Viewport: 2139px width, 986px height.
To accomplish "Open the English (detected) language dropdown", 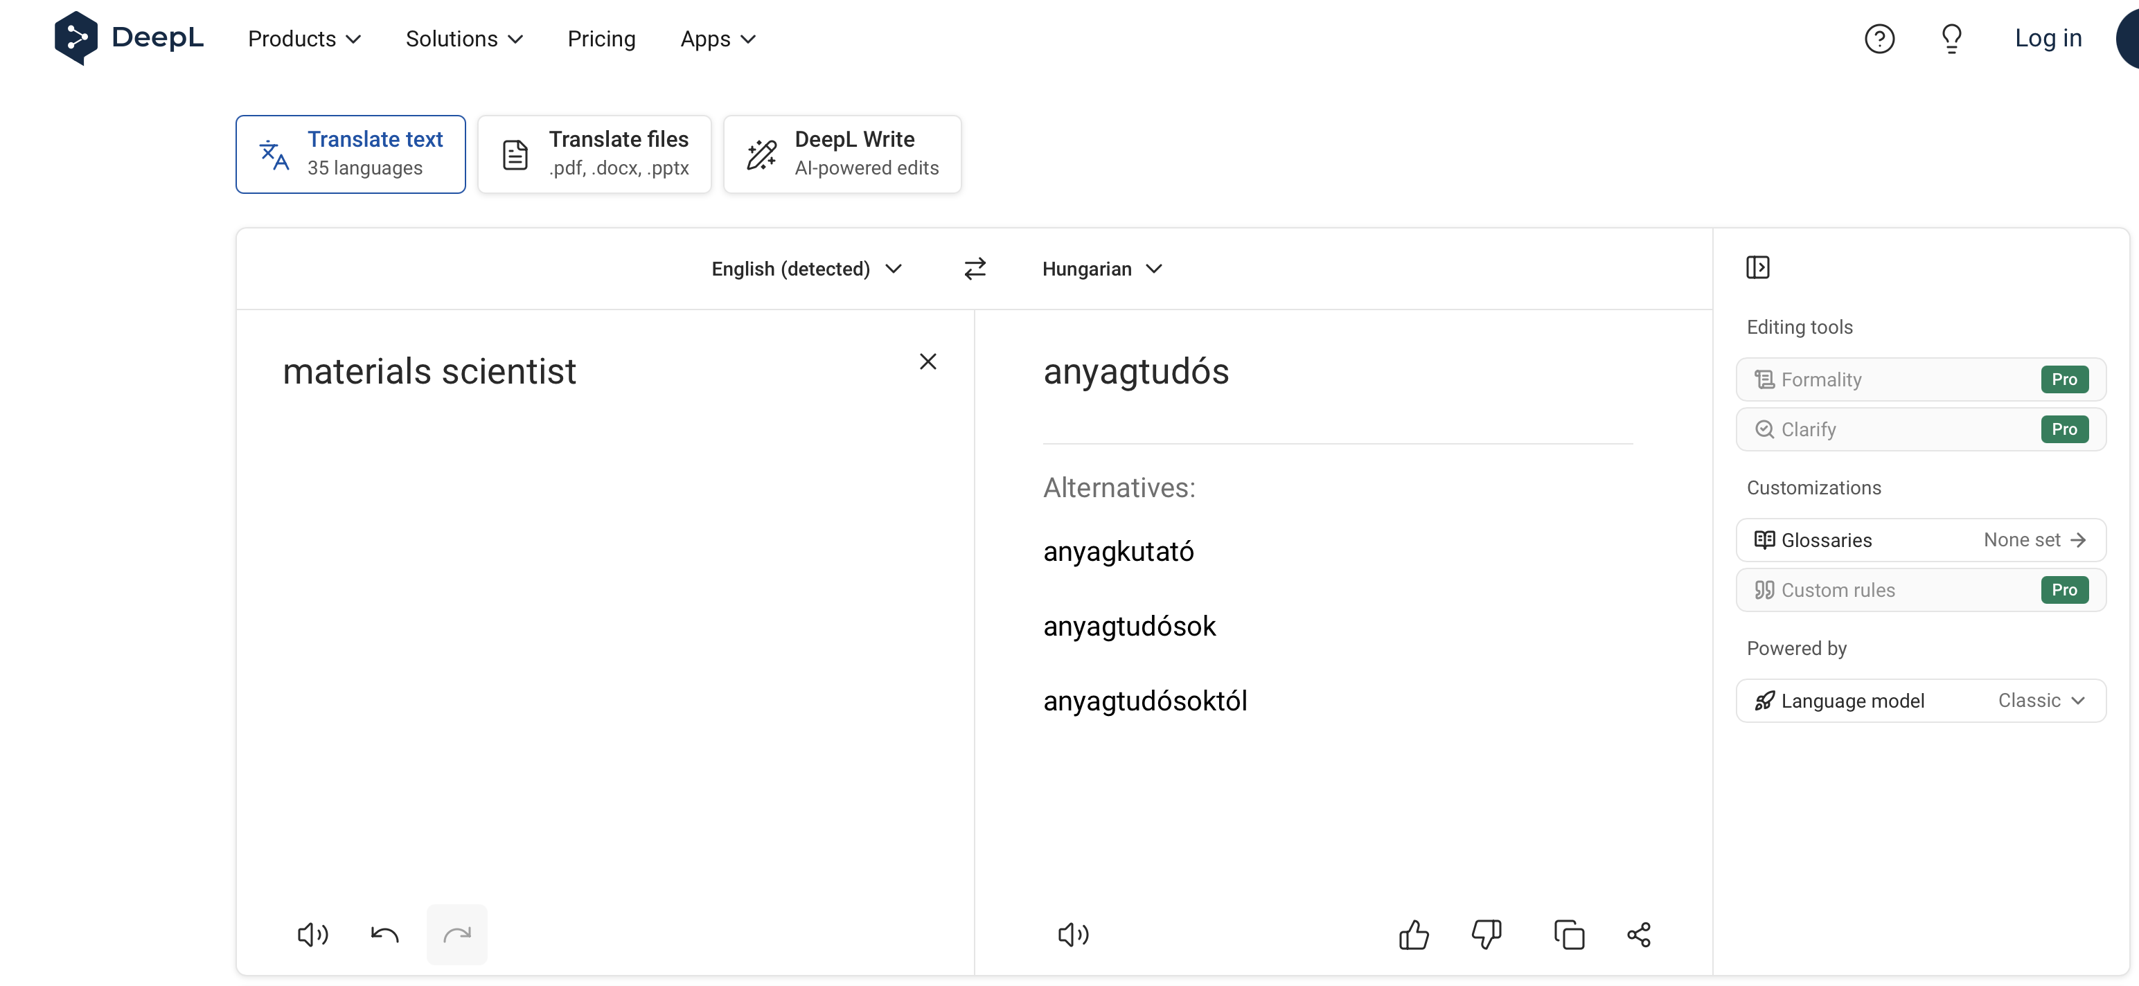I will (x=806, y=269).
